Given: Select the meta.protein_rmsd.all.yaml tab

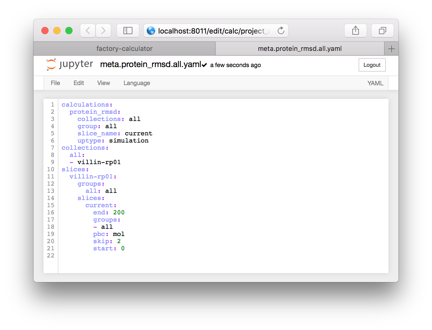Looking at the screenshot, I should pos(300,49).
